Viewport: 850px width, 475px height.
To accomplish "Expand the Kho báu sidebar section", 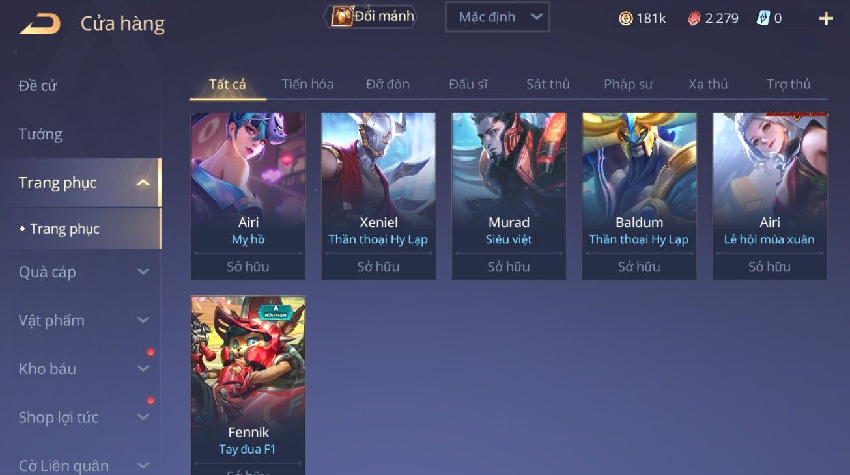I will tap(143, 369).
